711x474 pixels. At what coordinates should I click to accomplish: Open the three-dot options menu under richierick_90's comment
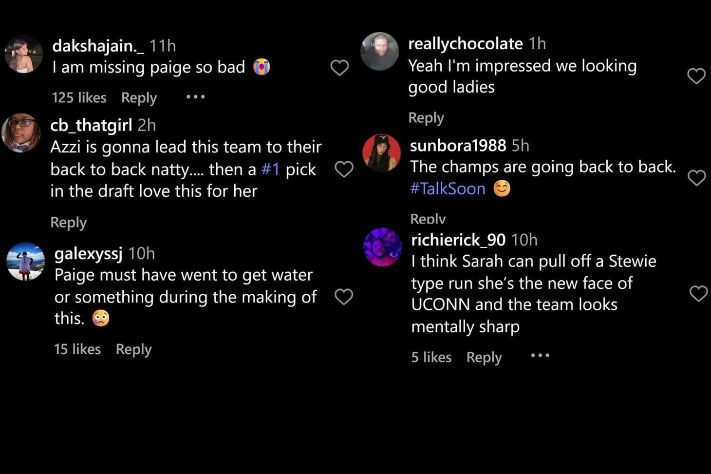coord(540,356)
